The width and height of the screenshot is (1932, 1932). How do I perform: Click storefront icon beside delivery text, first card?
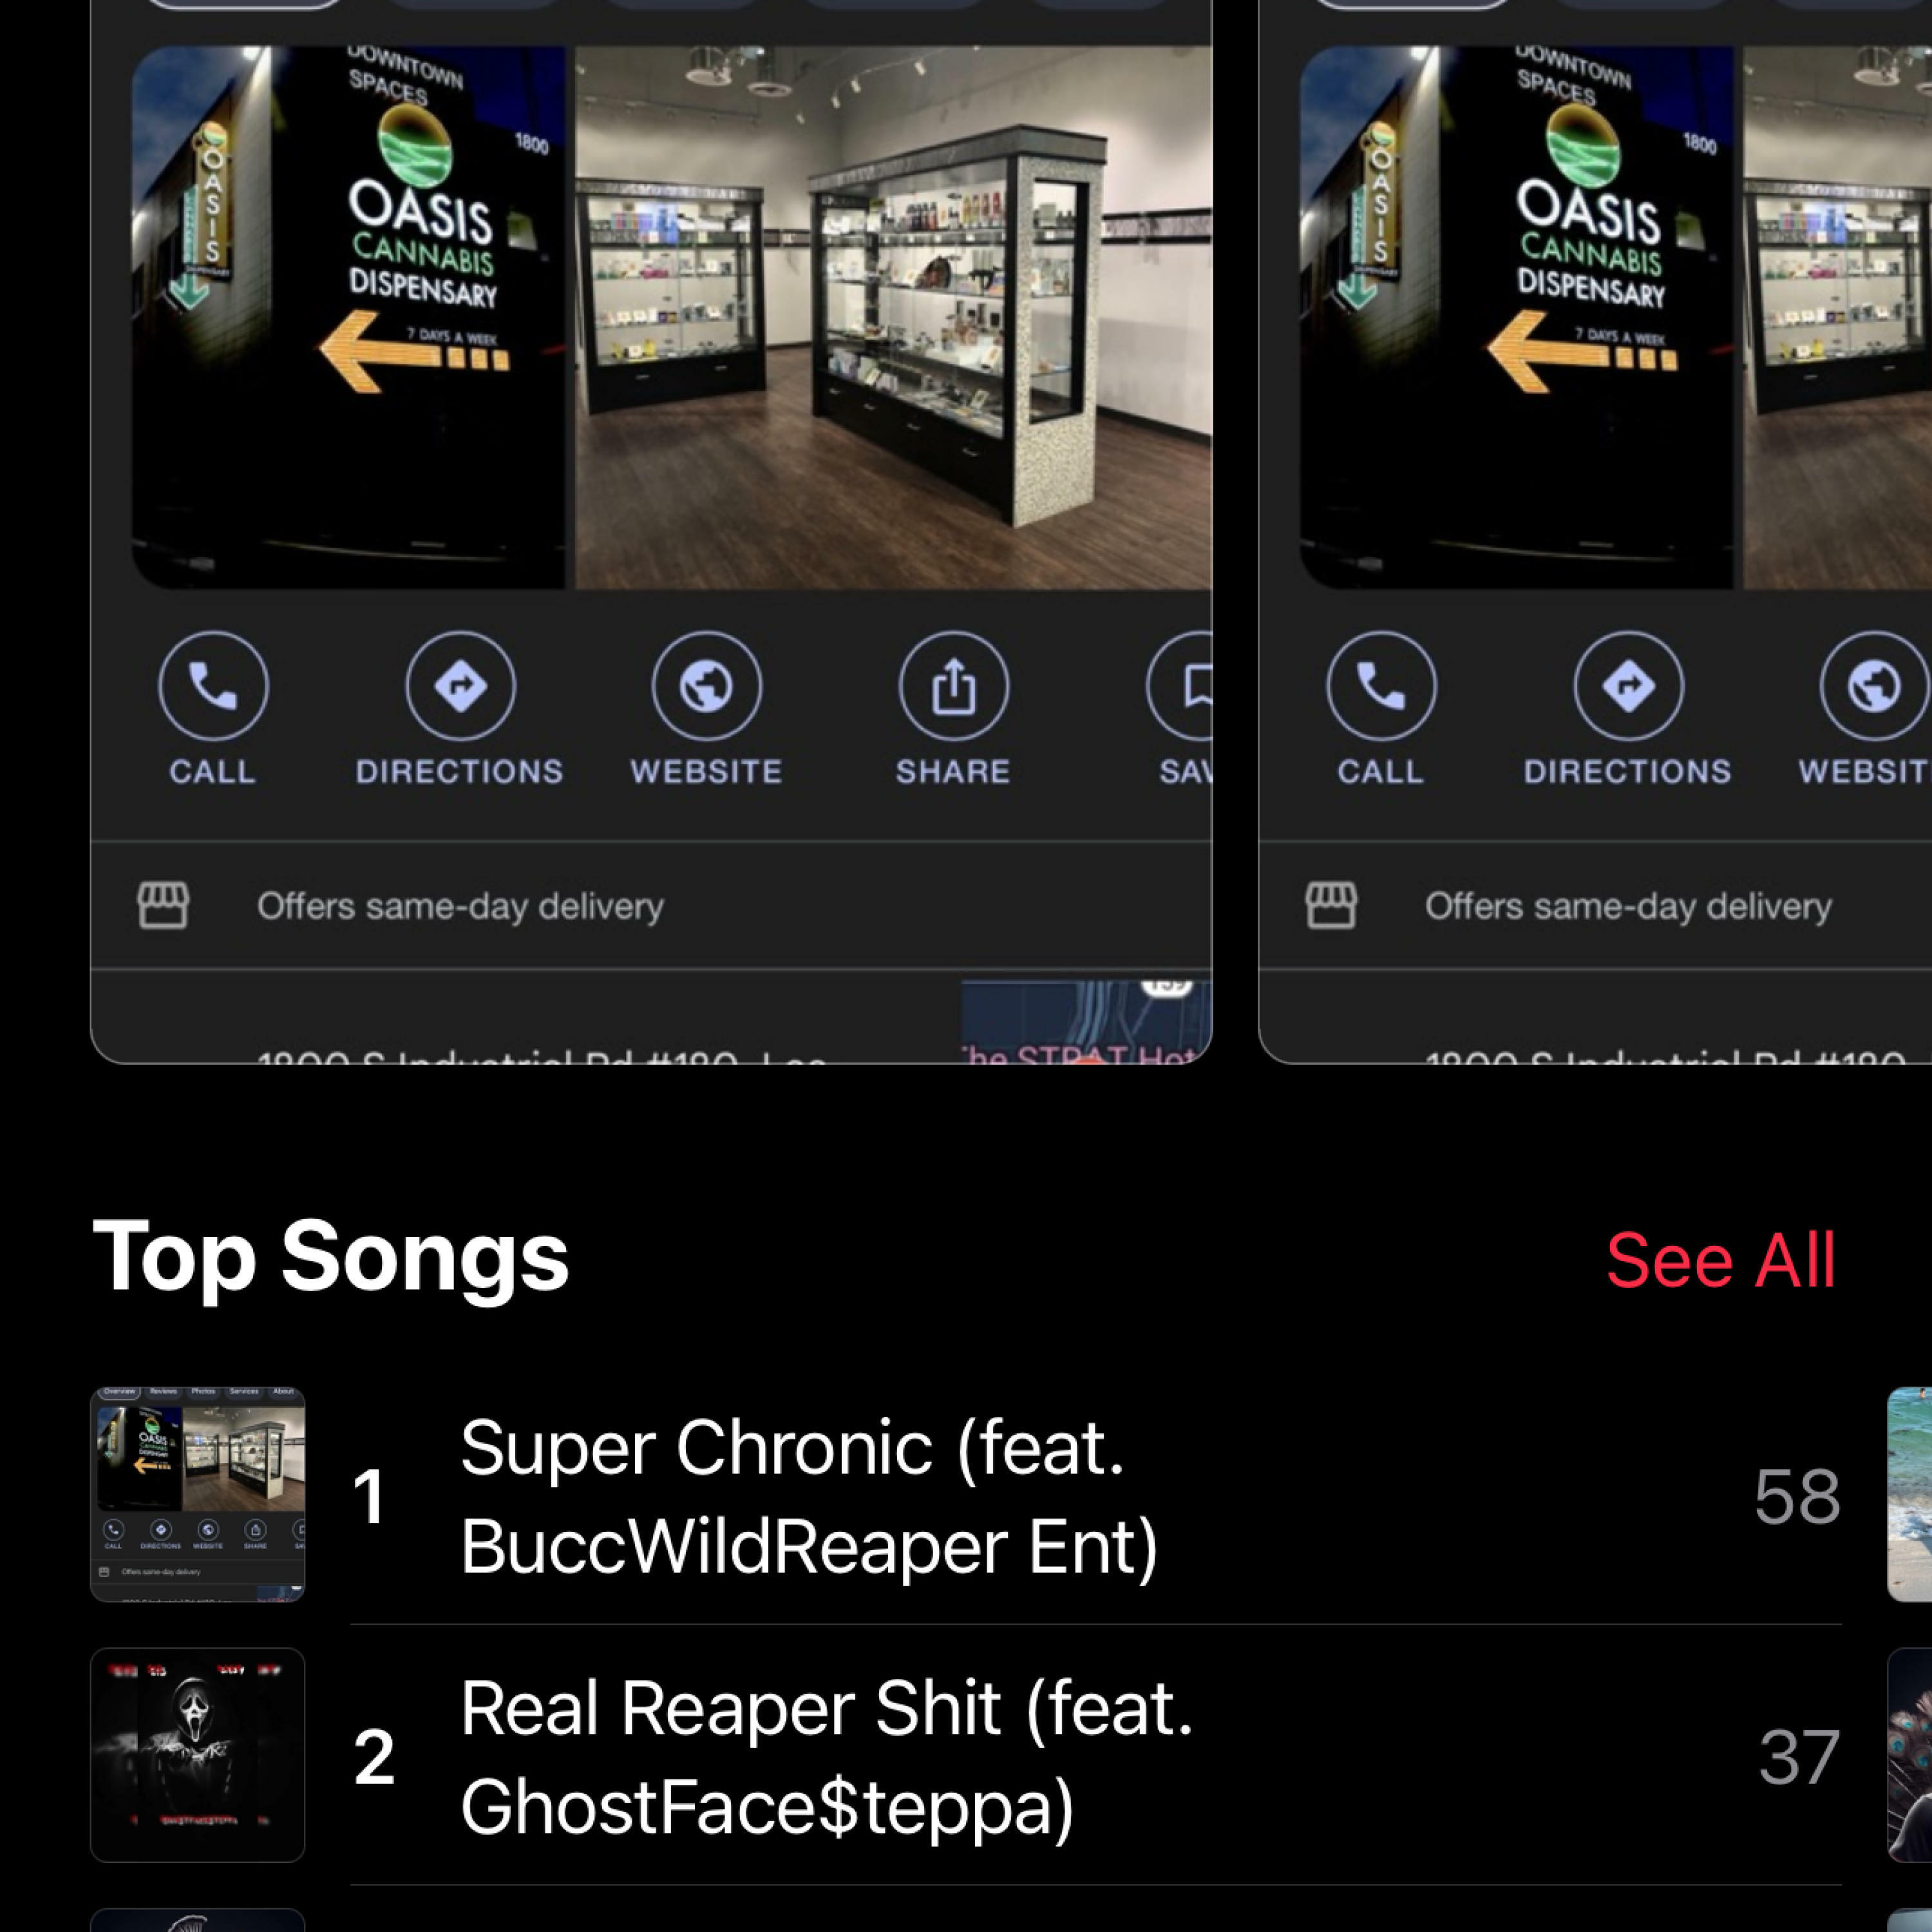163,906
